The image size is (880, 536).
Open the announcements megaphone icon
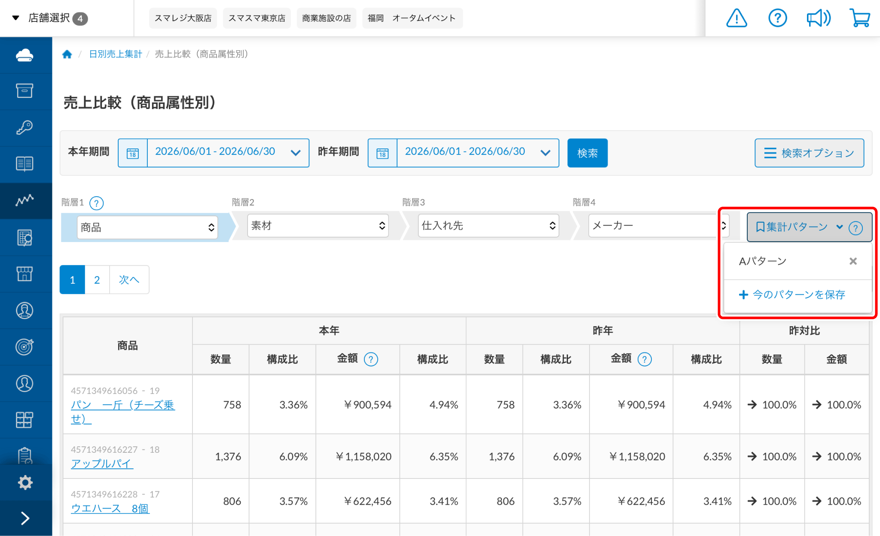click(818, 18)
